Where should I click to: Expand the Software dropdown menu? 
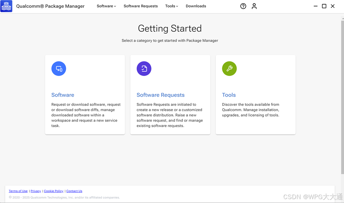(107, 6)
